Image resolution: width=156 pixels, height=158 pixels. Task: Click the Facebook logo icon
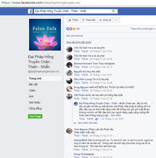point(30,11)
